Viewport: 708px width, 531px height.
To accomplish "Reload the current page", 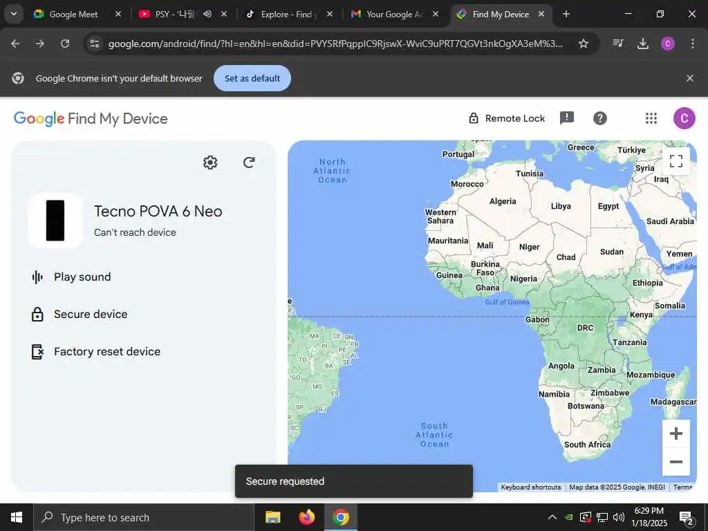I will click(x=65, y=44).
